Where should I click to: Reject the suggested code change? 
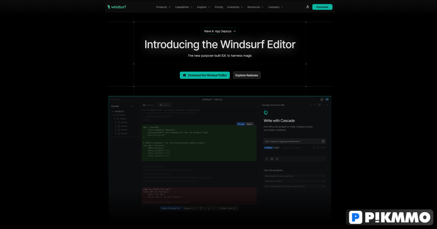click(249, 124)
